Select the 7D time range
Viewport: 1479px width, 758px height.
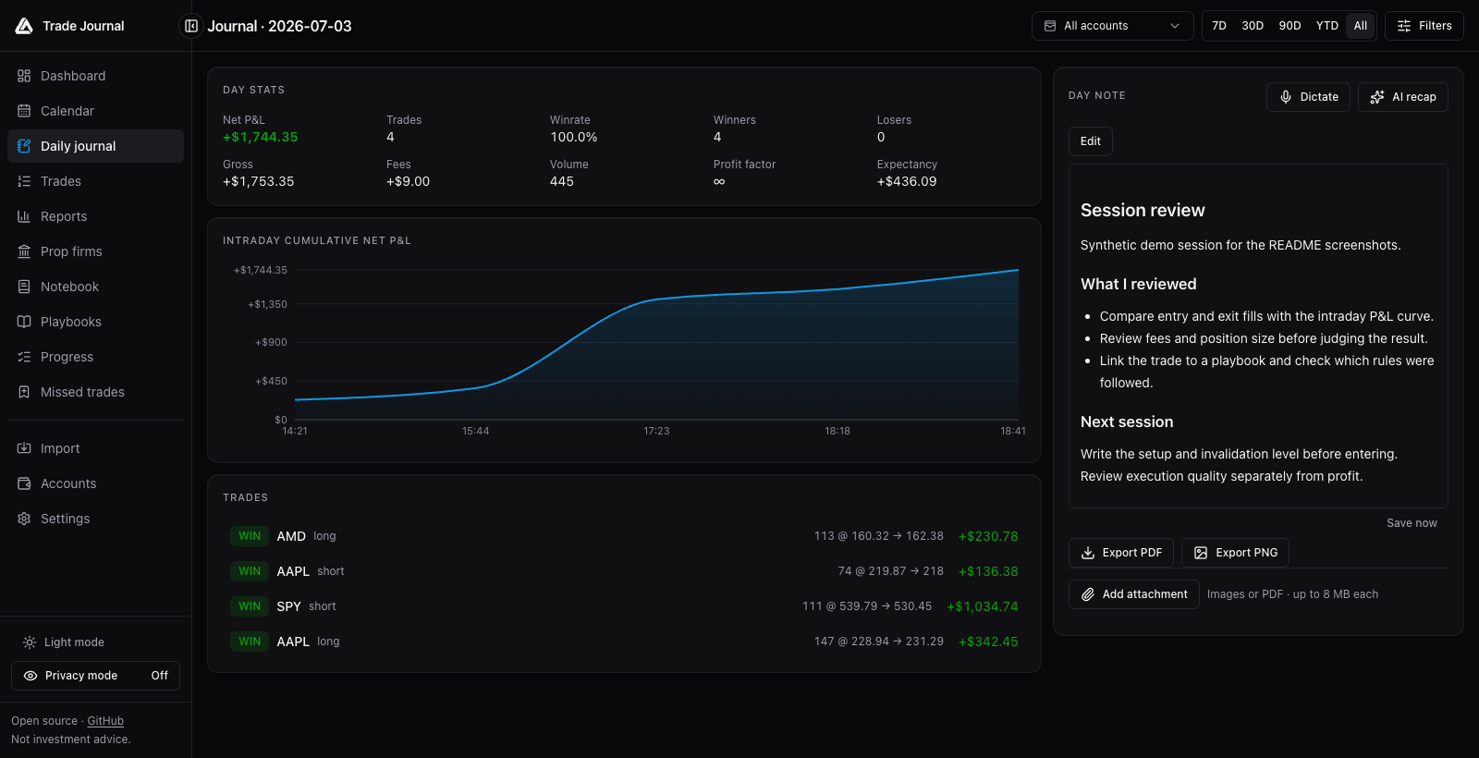(1219, 26)
